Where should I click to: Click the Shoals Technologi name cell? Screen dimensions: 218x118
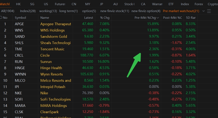(x=55, y=43)
